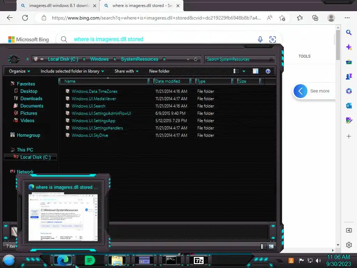This screenshot has height=268, width=357.
Task: Toggle the Explorer preview pane
Action: point(256,71)
